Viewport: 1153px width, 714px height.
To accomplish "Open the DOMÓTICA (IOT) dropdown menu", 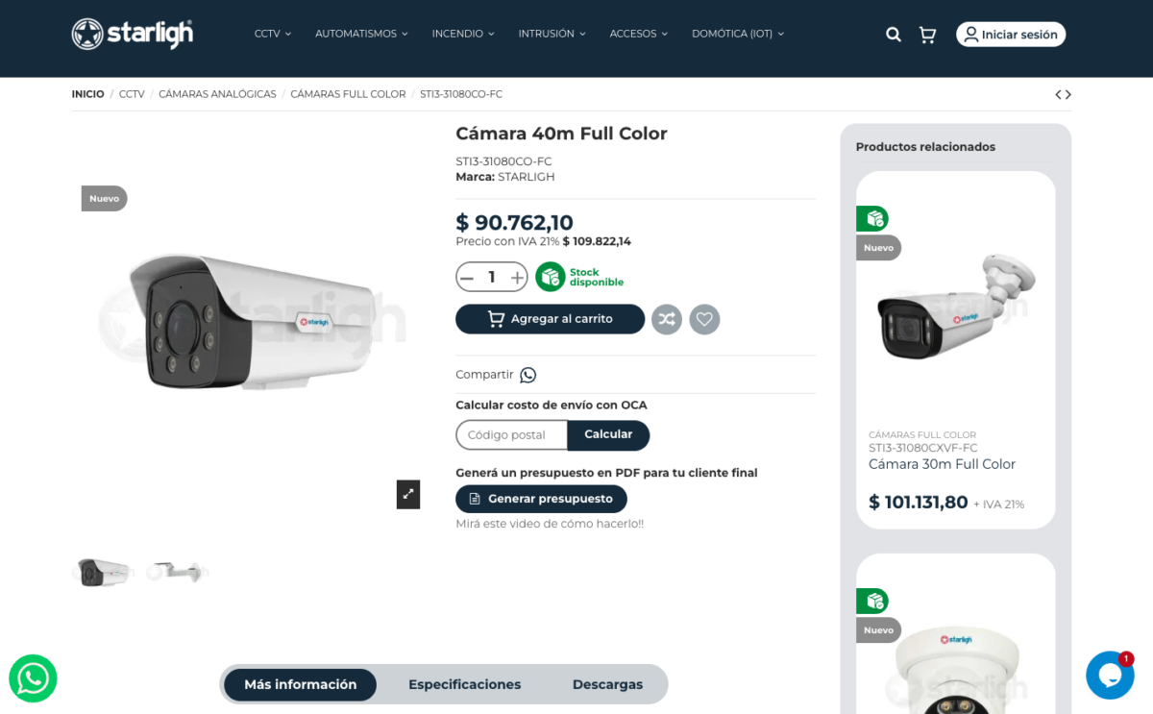I will [738, 34].
